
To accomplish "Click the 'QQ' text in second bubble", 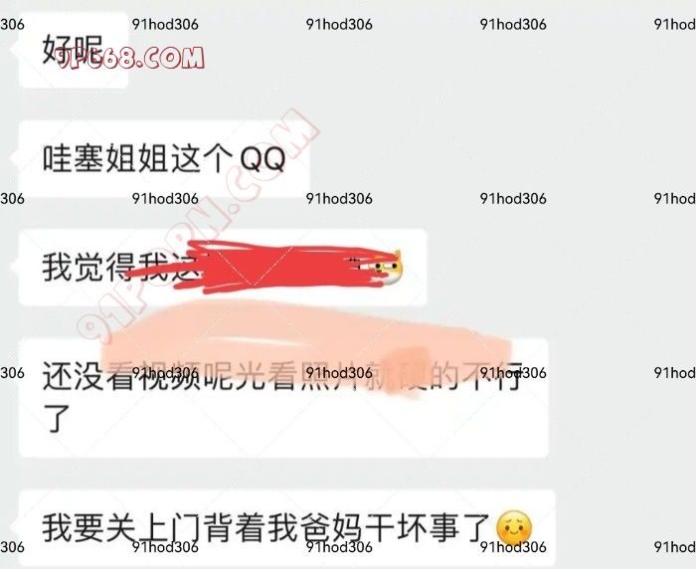I will pyautogui.click(x=262, y=159).
